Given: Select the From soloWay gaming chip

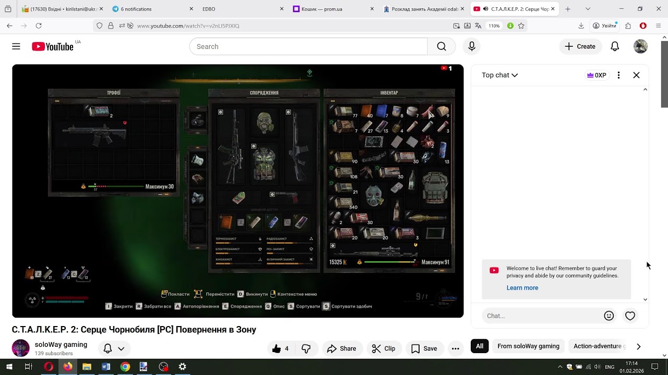Looking at the screenshot, I should click(x=528, y=346).
